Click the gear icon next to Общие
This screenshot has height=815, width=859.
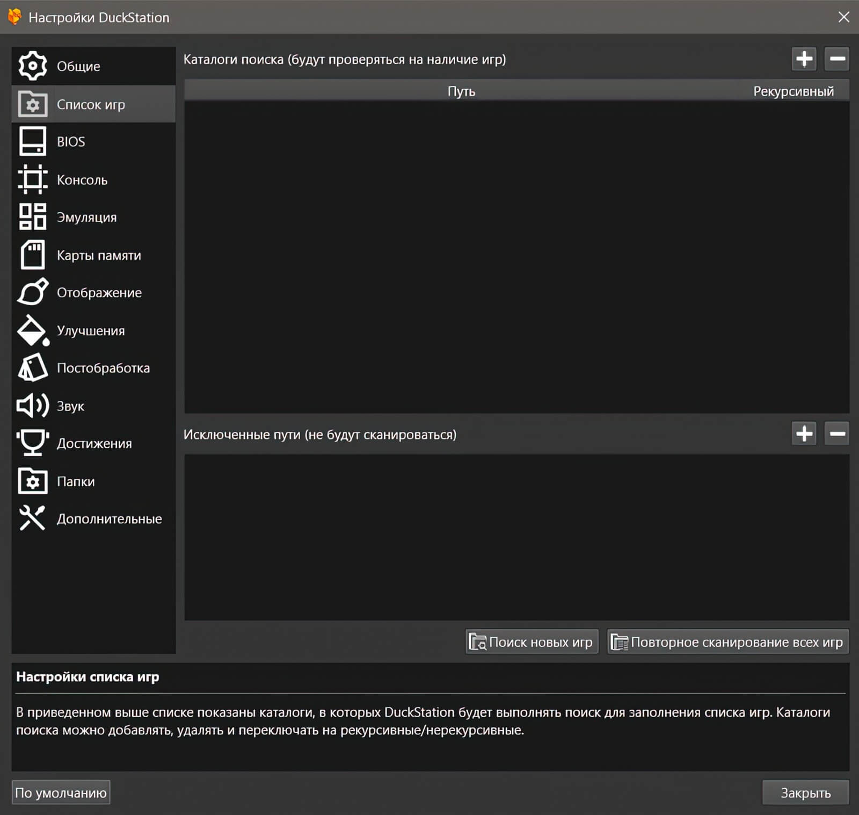pyautogui.click(x=33, y=66)
